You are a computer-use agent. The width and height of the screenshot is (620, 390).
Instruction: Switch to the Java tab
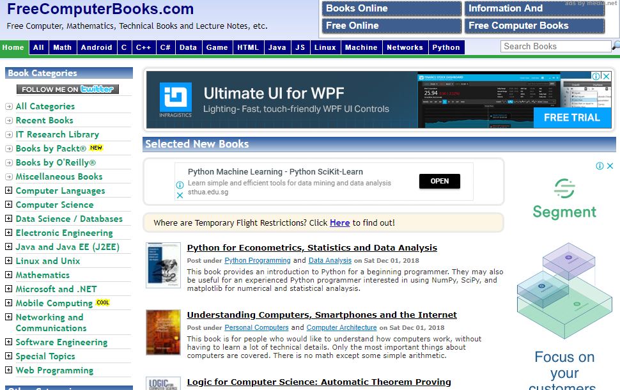click(277, 47)
